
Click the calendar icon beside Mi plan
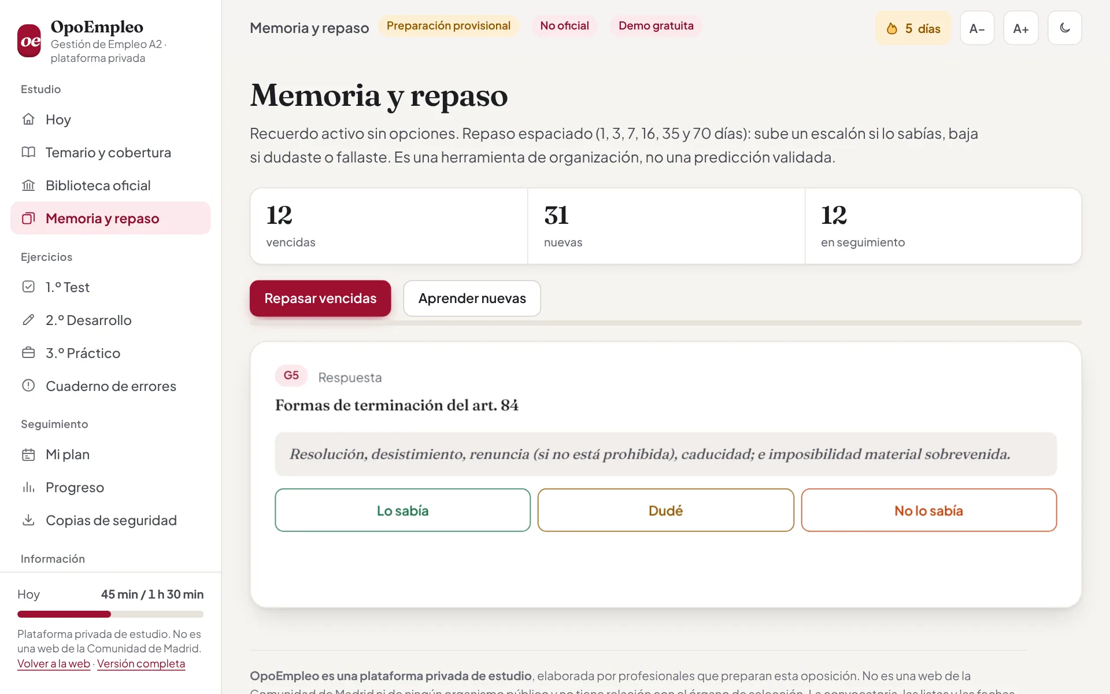pyautogui.click(x=28, y=455)
